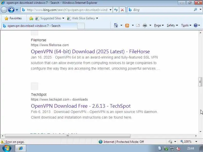Click the Home page icon

click(116, 25)
